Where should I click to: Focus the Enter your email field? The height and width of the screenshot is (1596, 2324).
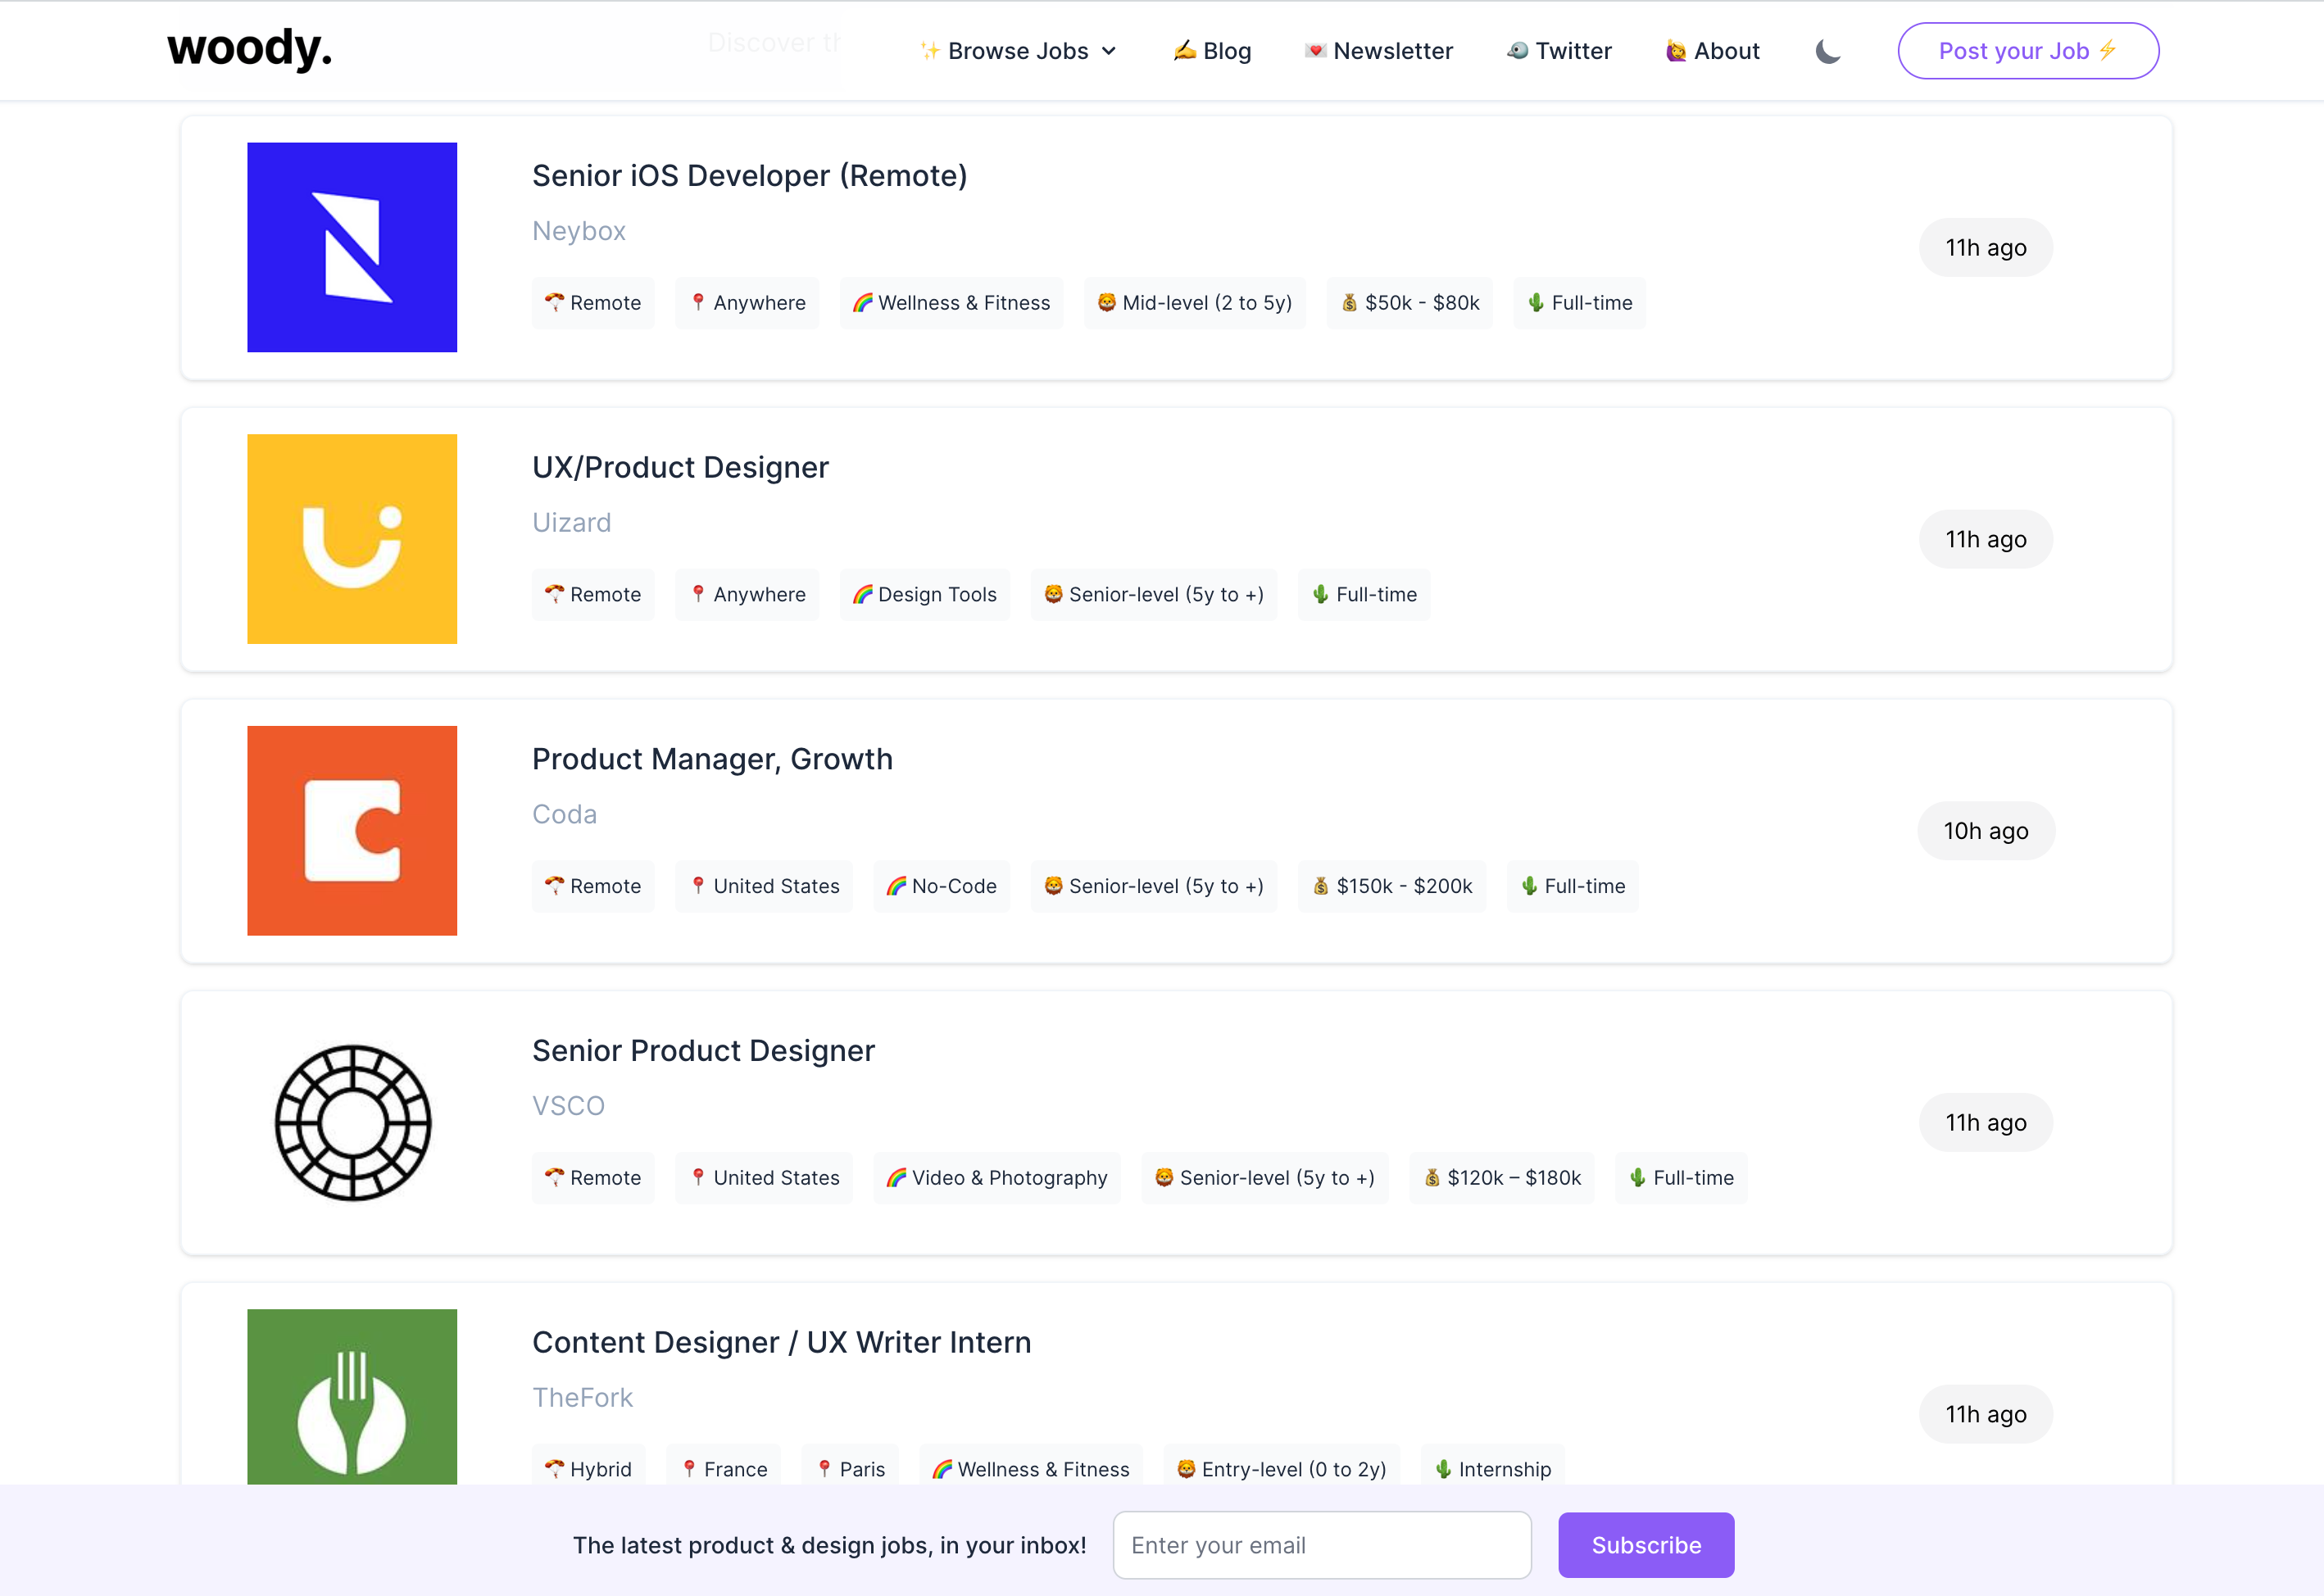tap(1322, 1545)
